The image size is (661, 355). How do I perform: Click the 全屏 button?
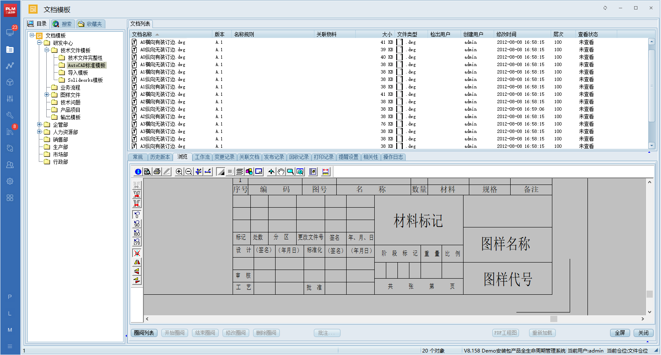[x=620, y=333]
